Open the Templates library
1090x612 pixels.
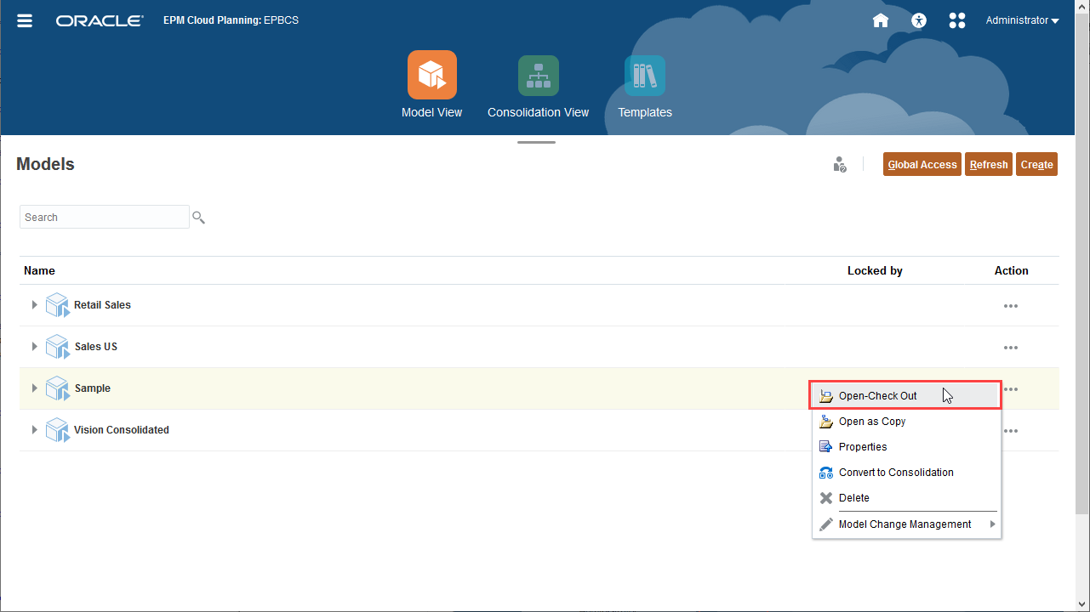pyautogui.click(x=644, y=84)
